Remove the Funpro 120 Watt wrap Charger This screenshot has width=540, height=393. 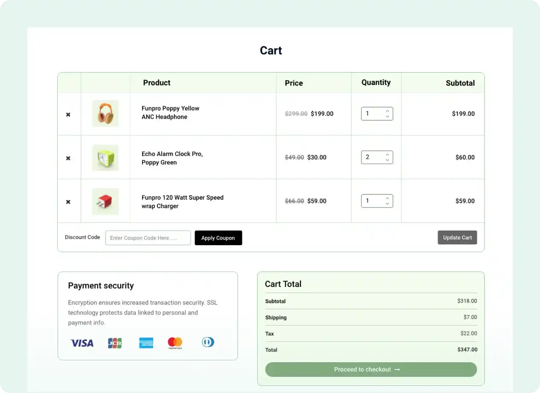click(x=68, y=201)
